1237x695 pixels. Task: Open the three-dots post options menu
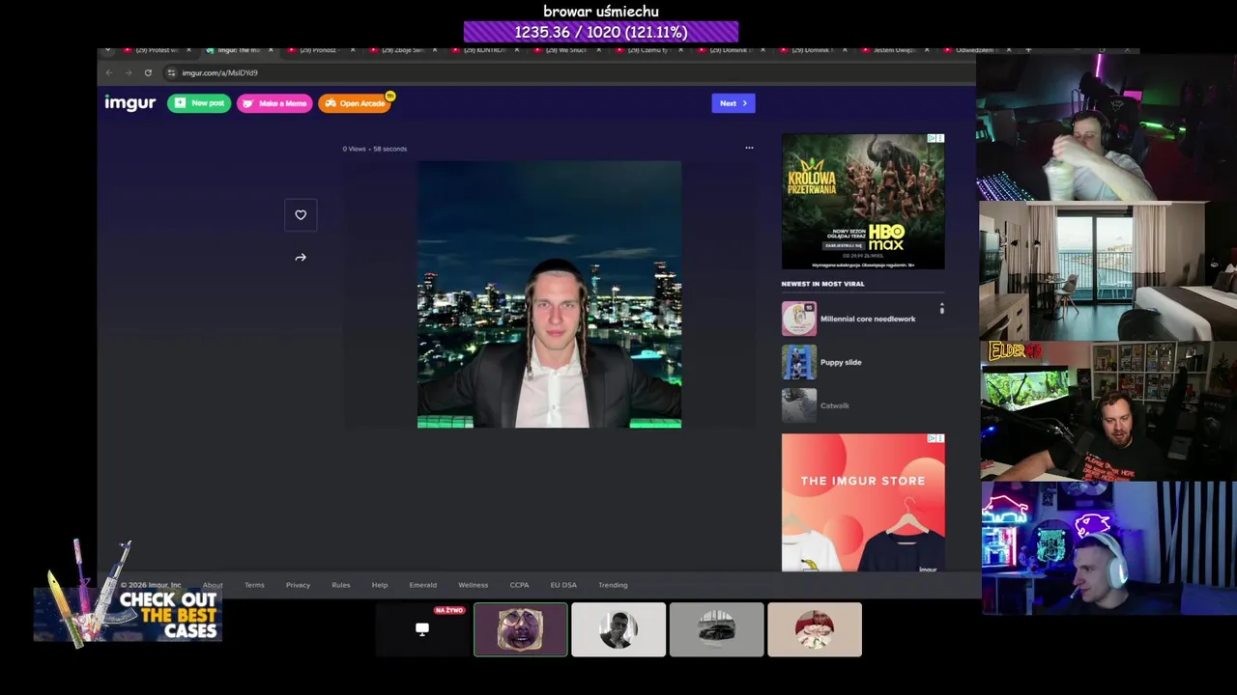pyautogui.click(x=749, y=148)
